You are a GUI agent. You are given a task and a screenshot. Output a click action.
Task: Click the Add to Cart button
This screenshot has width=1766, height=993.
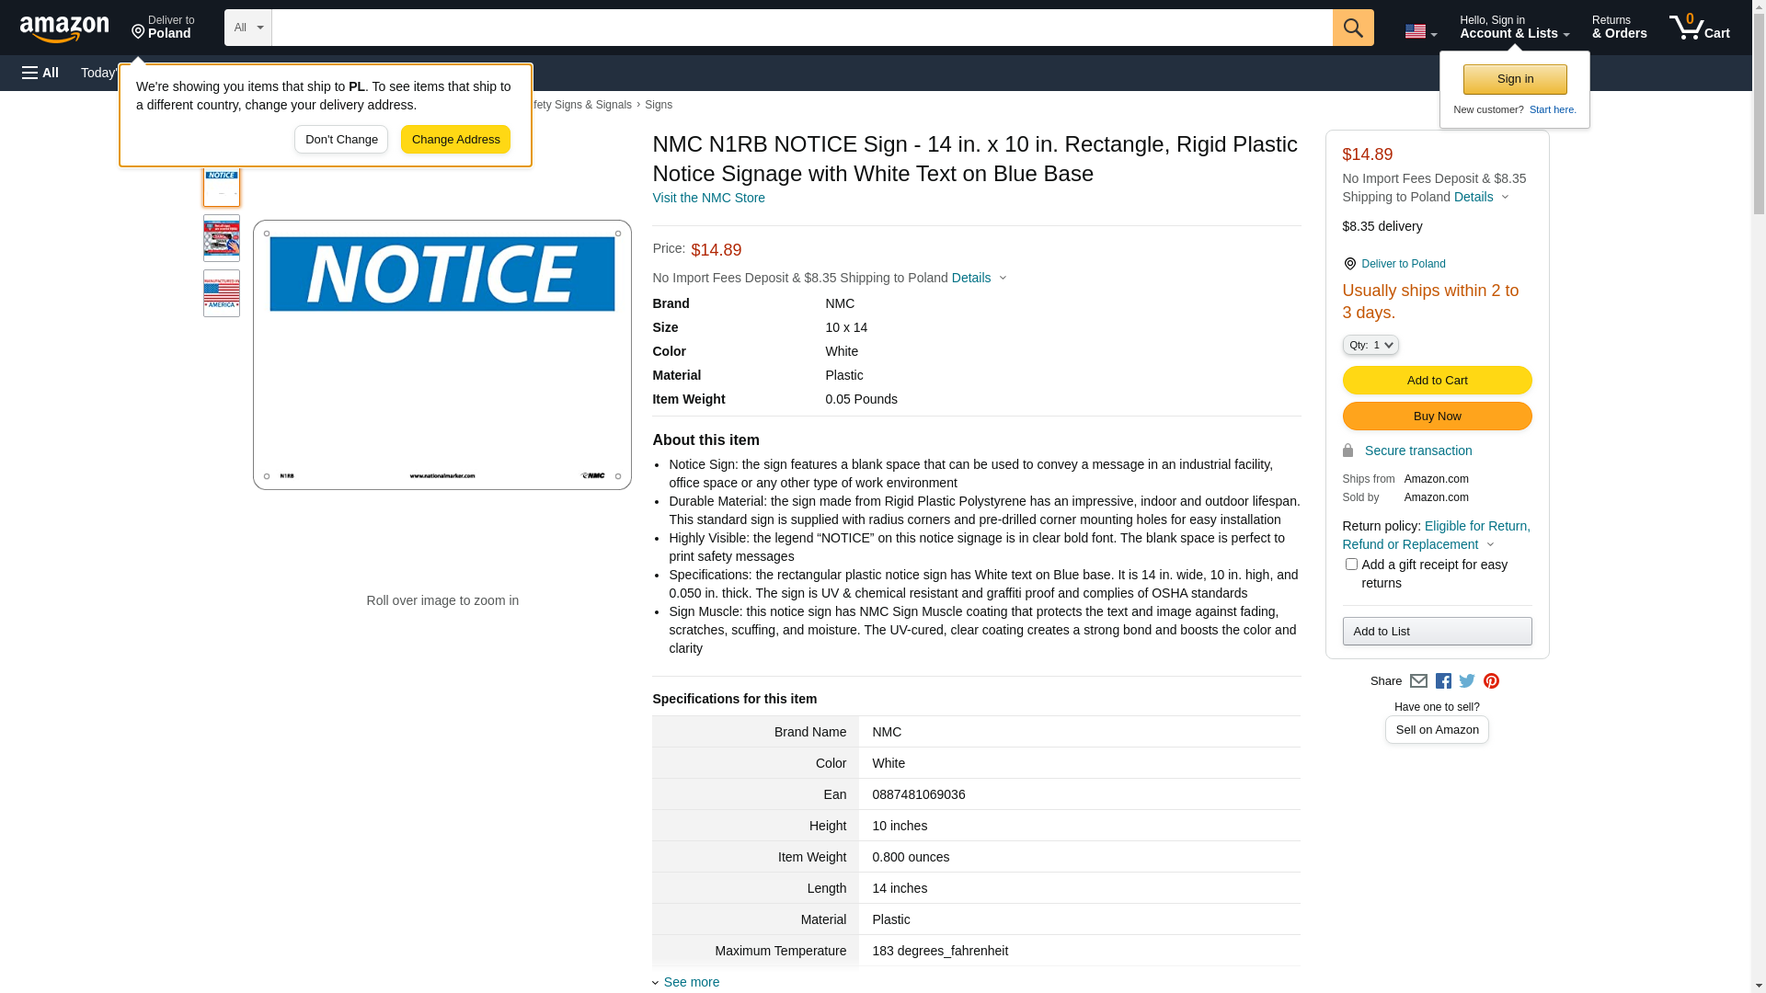[1437, 381]
